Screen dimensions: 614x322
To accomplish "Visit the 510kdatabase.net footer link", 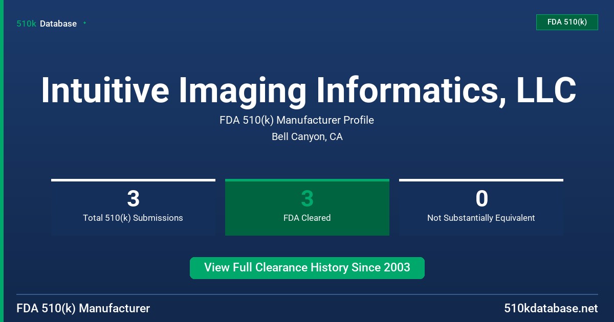I will click(551, 308).
